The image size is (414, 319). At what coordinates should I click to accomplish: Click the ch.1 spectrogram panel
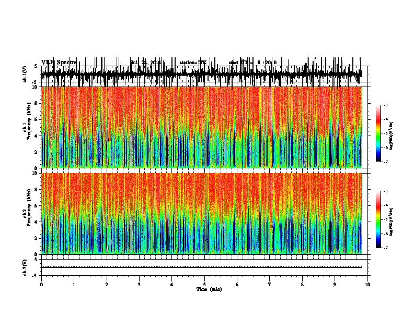201,127
